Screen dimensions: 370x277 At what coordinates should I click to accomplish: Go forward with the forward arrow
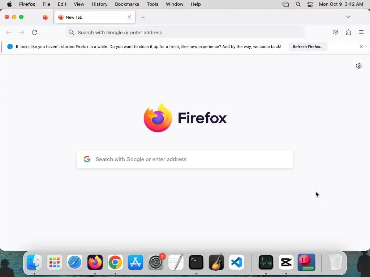pos(22,32)
